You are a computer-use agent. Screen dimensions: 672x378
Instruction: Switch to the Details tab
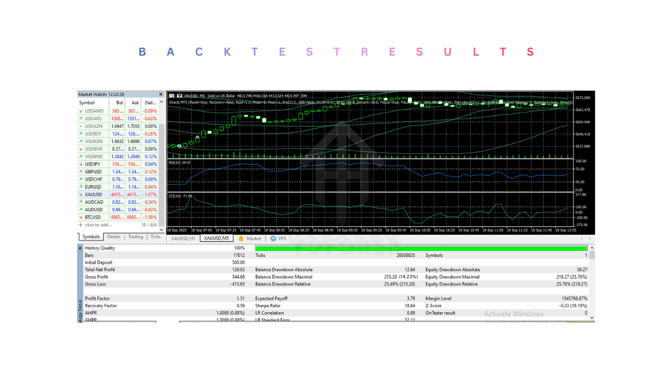click(114, 237)
